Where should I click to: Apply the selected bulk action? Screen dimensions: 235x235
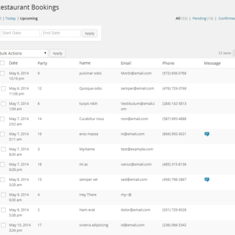pyautogui.click(x=57, y=54)
